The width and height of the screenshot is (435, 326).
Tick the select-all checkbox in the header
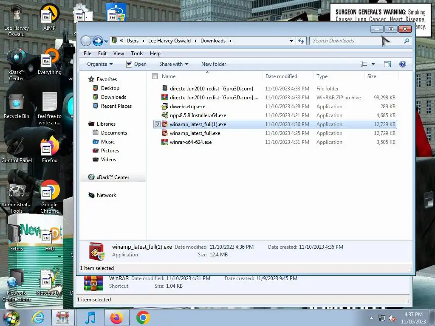coord(155,76)
